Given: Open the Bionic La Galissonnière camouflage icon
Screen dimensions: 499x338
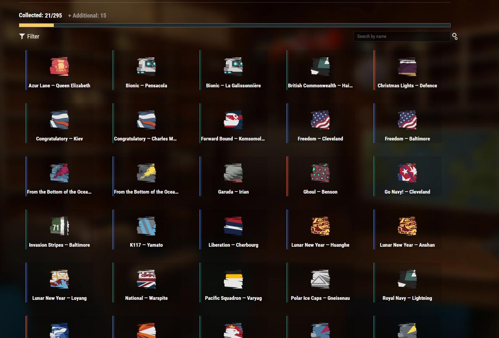Looking at the screenshot, I should [233, 66].
